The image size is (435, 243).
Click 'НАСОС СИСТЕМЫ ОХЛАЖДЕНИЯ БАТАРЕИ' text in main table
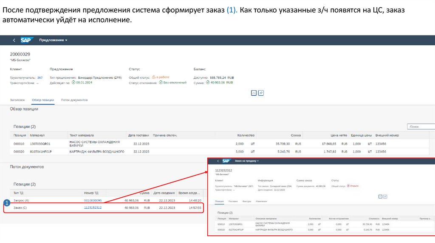pos(95,144)
